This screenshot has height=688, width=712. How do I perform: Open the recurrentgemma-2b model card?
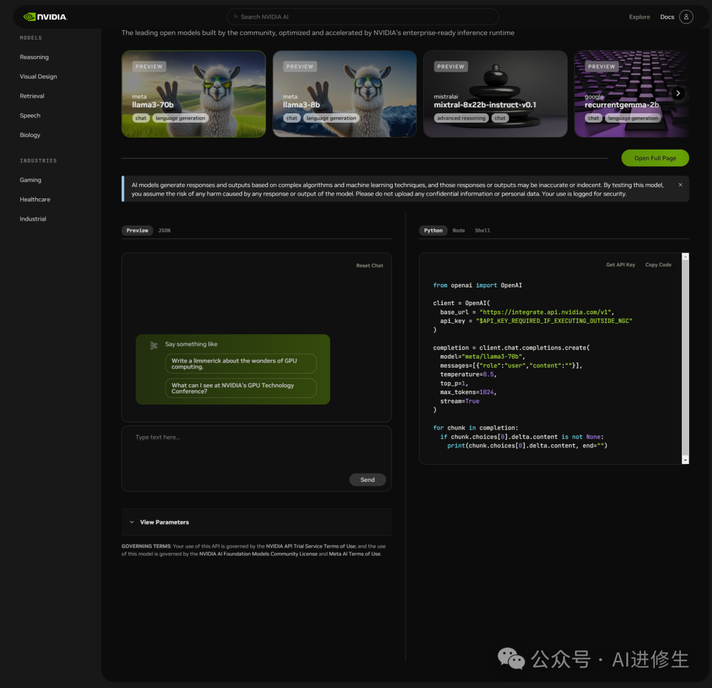click(631, 94)
